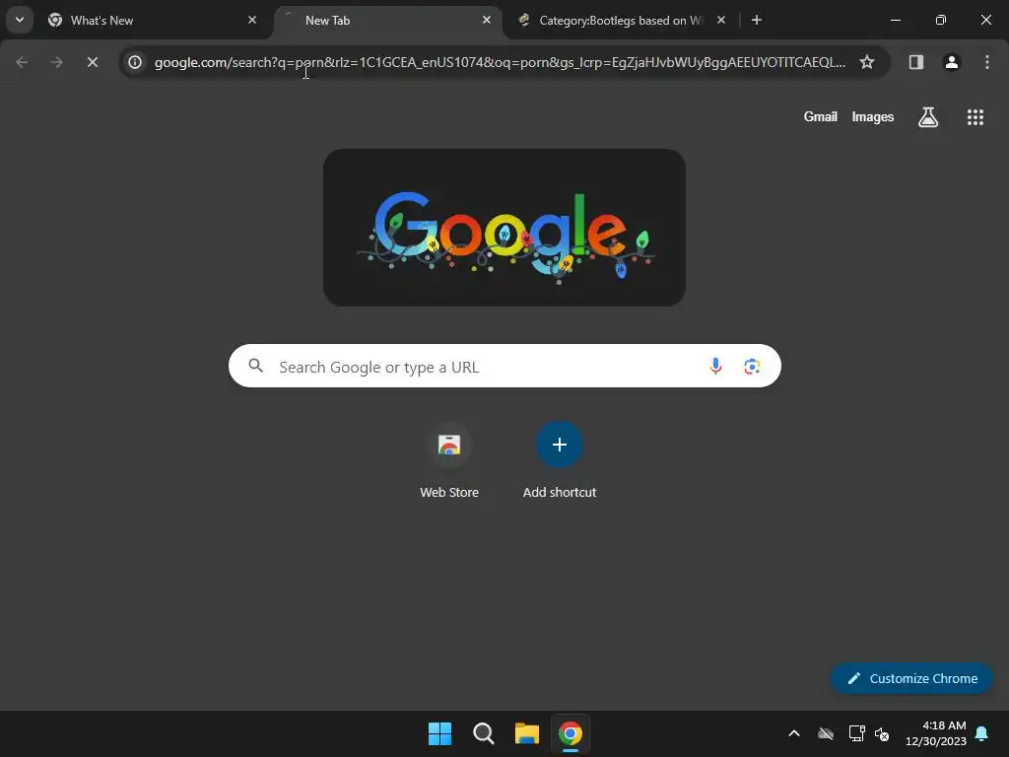
Task: Open the tab search dropdown arrow
Action: pyautogui.click(x=20, y=20)
